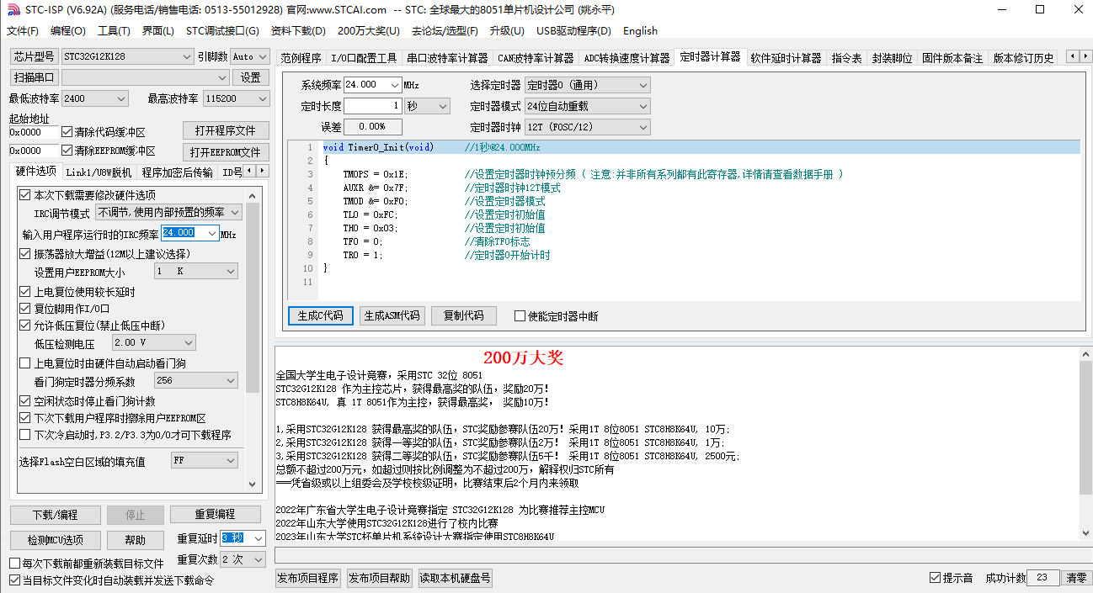This screenshot has width=1093, height=593.
Task: Switch to 串口波特率计算器 tab
Action: pos(447,58)
